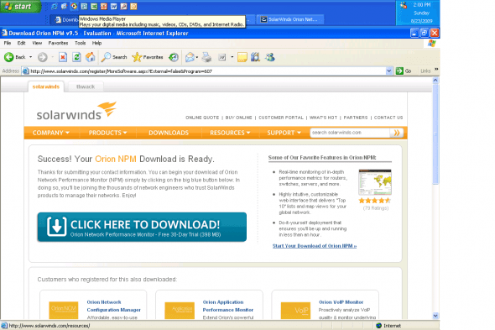495x330 pixels.
Task: Open the History toolbar icon
Action: (174, 57)
